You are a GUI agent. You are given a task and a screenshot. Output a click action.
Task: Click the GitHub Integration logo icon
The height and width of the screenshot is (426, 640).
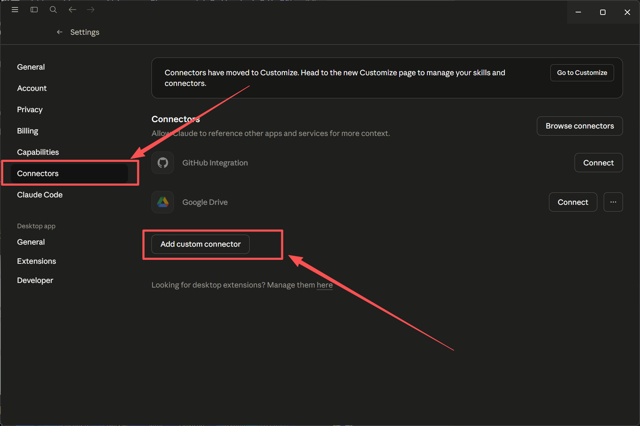coord(163,163)
